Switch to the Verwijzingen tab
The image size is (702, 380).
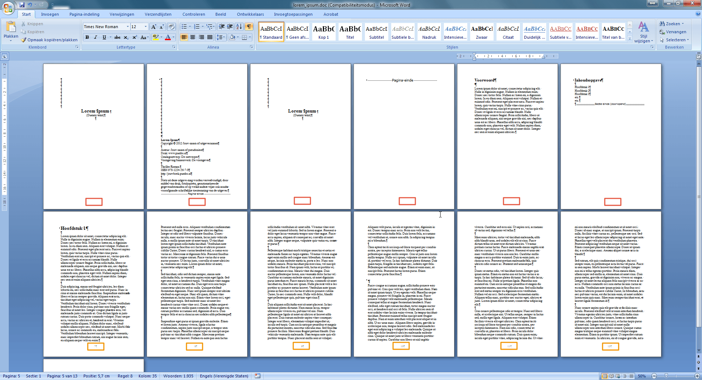coord(122,14)
